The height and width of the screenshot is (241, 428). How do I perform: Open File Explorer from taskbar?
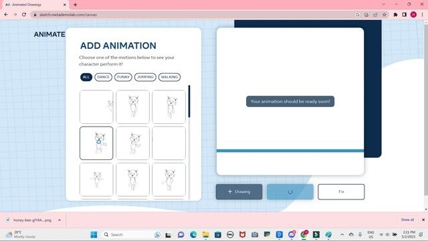[x=205, y=235]
